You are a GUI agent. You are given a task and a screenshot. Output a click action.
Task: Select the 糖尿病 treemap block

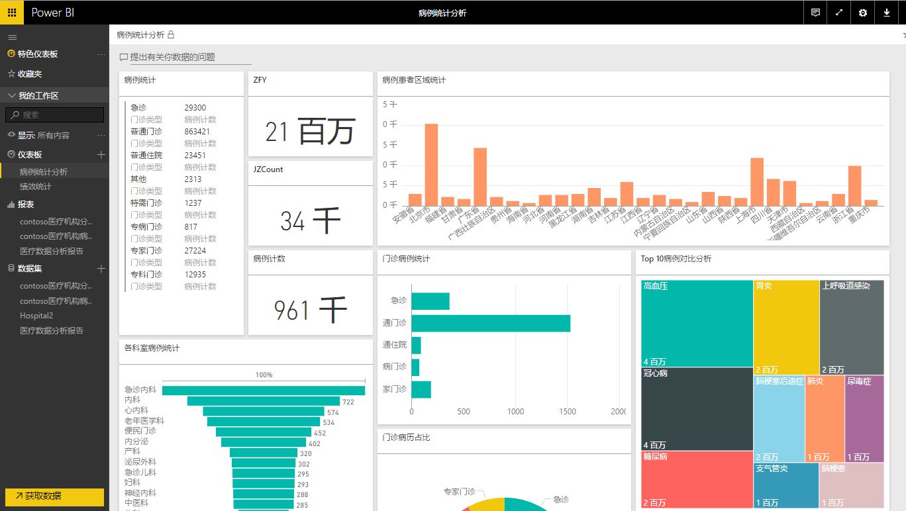(697, 480)
